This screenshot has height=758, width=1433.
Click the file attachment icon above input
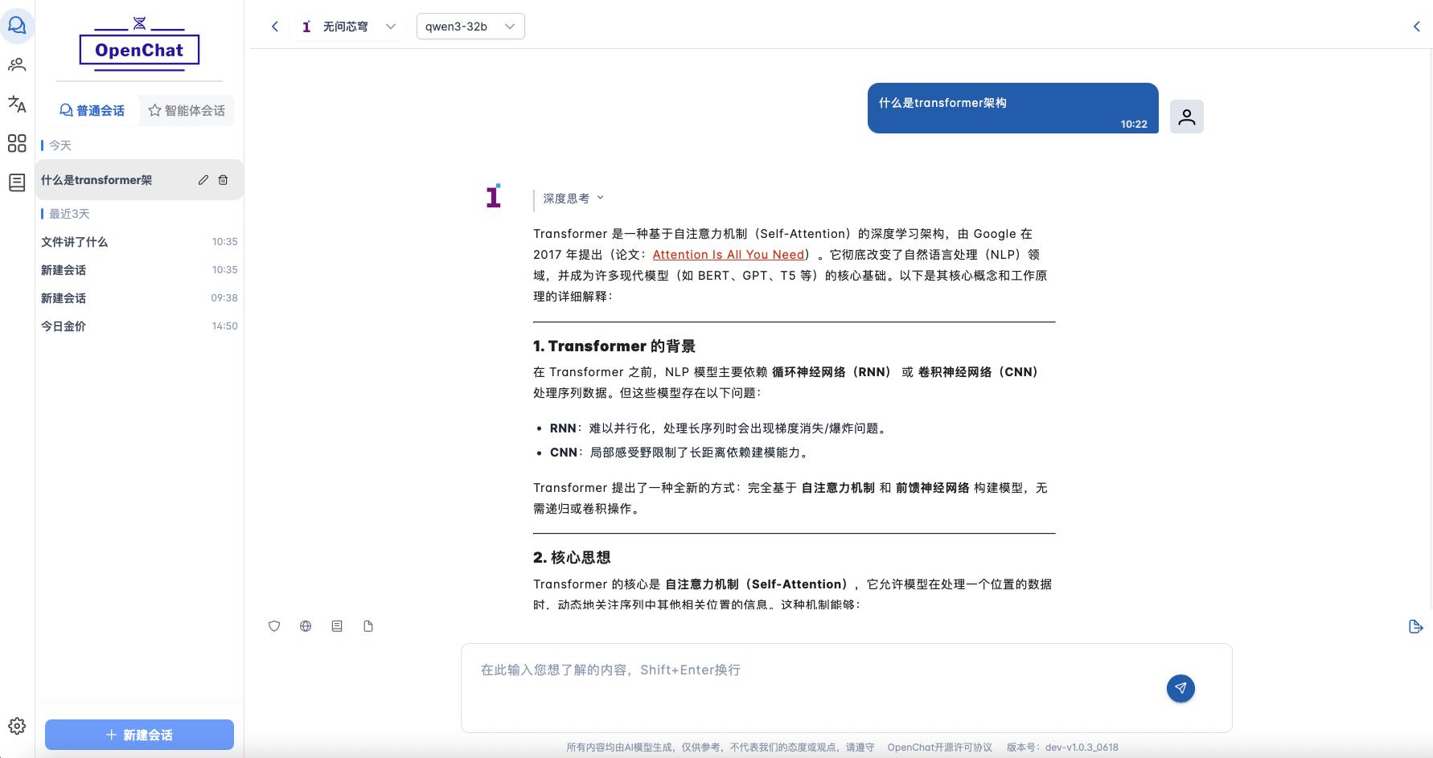pos(368,626)
